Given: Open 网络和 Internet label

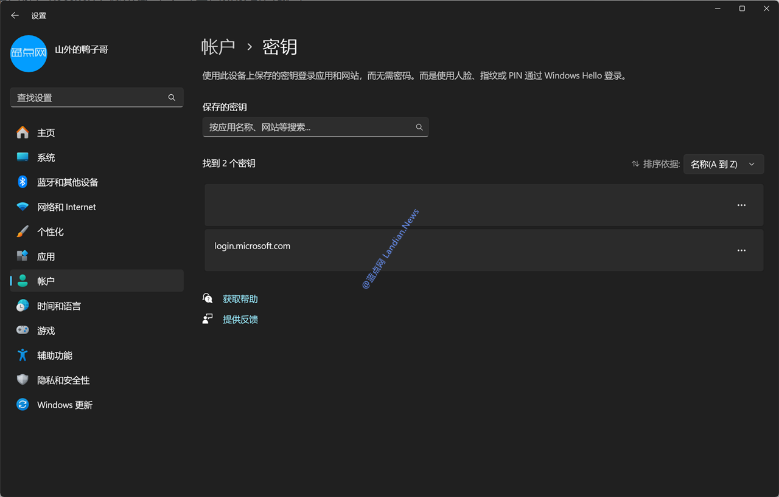Looking at the screenshot, I should [x=66, y=207].
